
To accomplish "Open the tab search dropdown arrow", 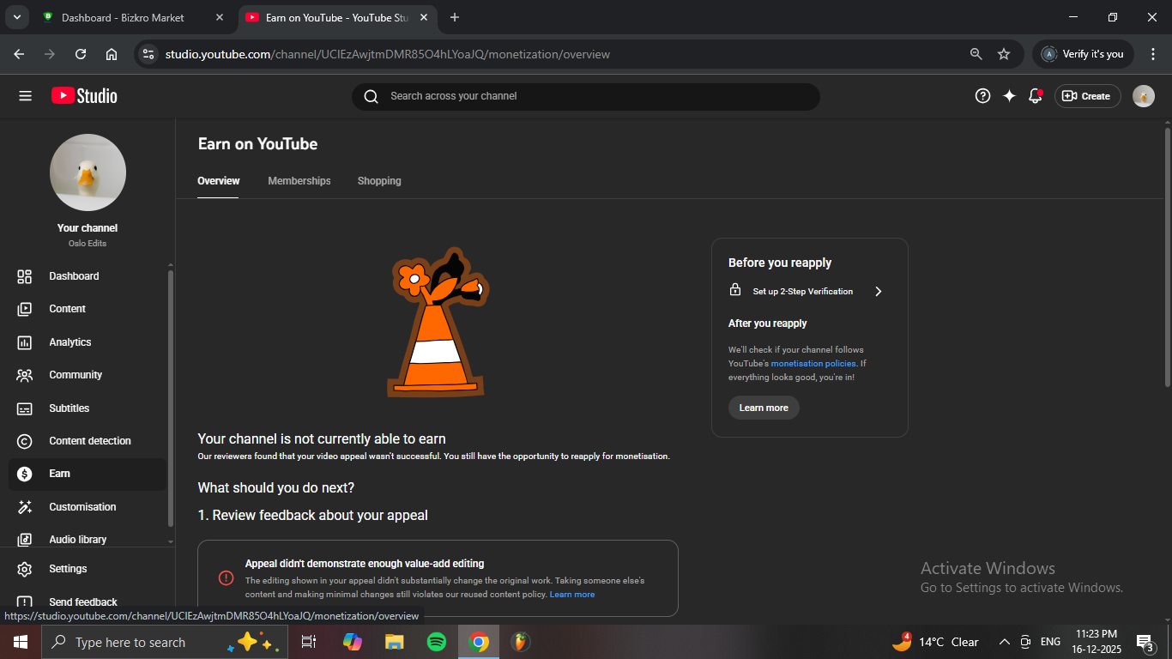I will pyautogui.click(x=16, y=17).
